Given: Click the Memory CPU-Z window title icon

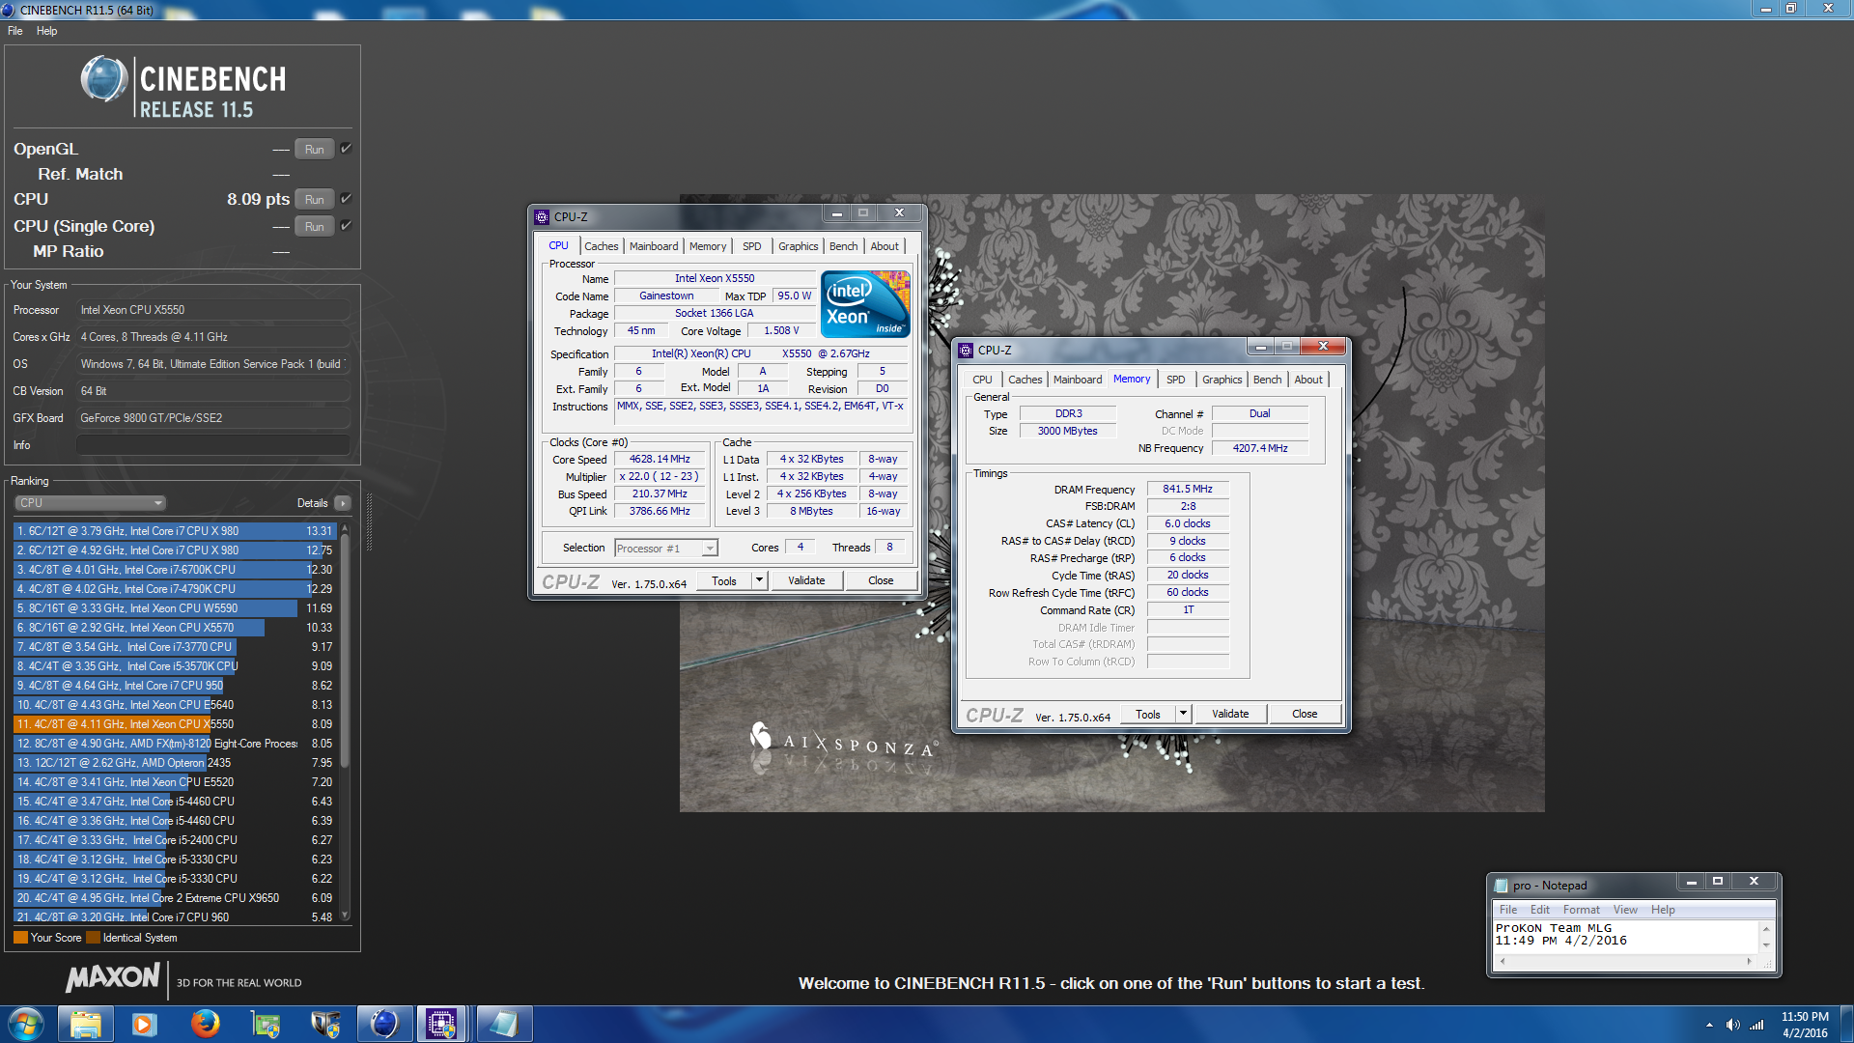Looking at the screenshot, I should [966, 351].
